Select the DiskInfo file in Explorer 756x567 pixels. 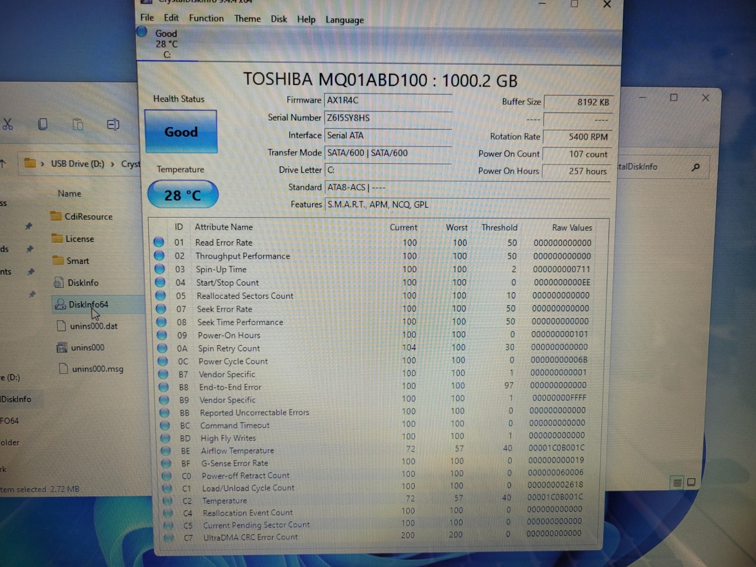coord(76,283)
